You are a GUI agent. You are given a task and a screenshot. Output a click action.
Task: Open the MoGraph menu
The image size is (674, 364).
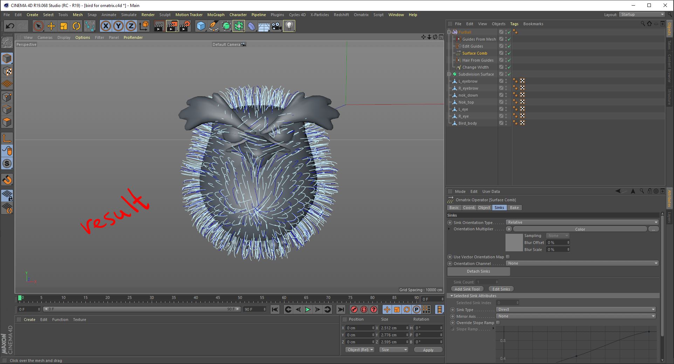[x=216, y=15]
